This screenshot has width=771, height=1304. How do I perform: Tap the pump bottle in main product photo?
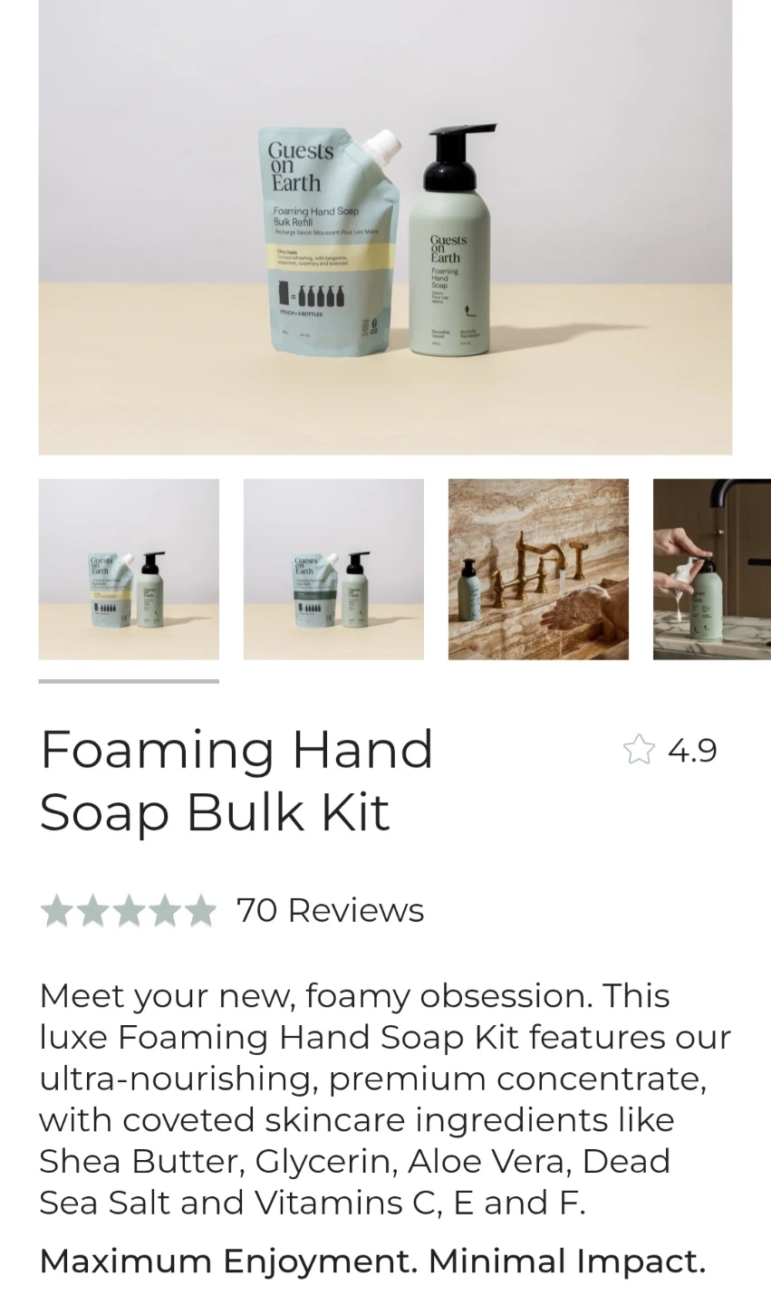tap(449, 240)
